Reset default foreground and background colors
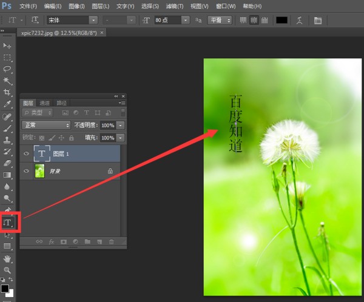This screenshot has height=302, width=364. (2, 280)
